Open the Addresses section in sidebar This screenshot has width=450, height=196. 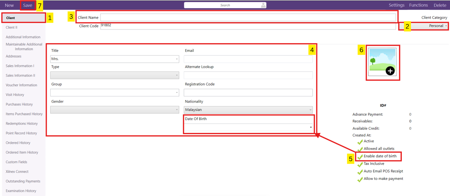[14, 56]
